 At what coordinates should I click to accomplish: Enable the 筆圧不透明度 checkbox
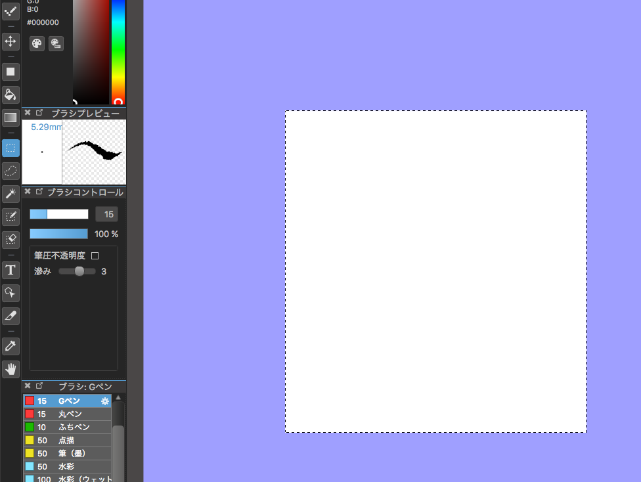95,255
